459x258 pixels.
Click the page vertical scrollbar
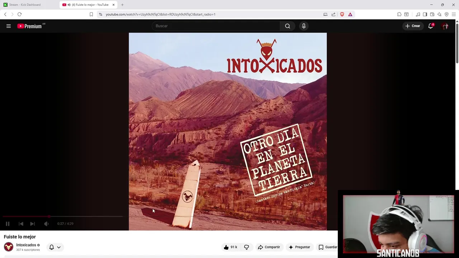click(457, 43)
